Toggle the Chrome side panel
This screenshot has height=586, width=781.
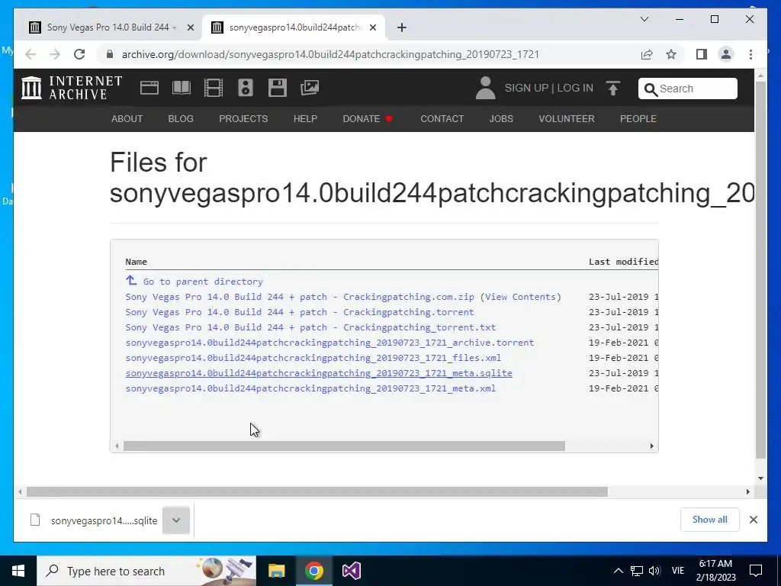click(702, 54)
